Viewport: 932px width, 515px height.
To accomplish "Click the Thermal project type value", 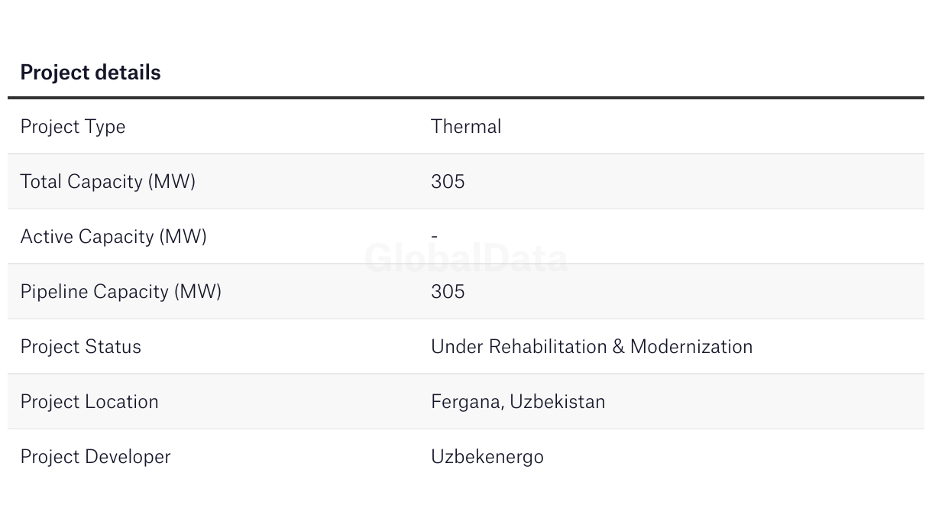I will point(466,126).
